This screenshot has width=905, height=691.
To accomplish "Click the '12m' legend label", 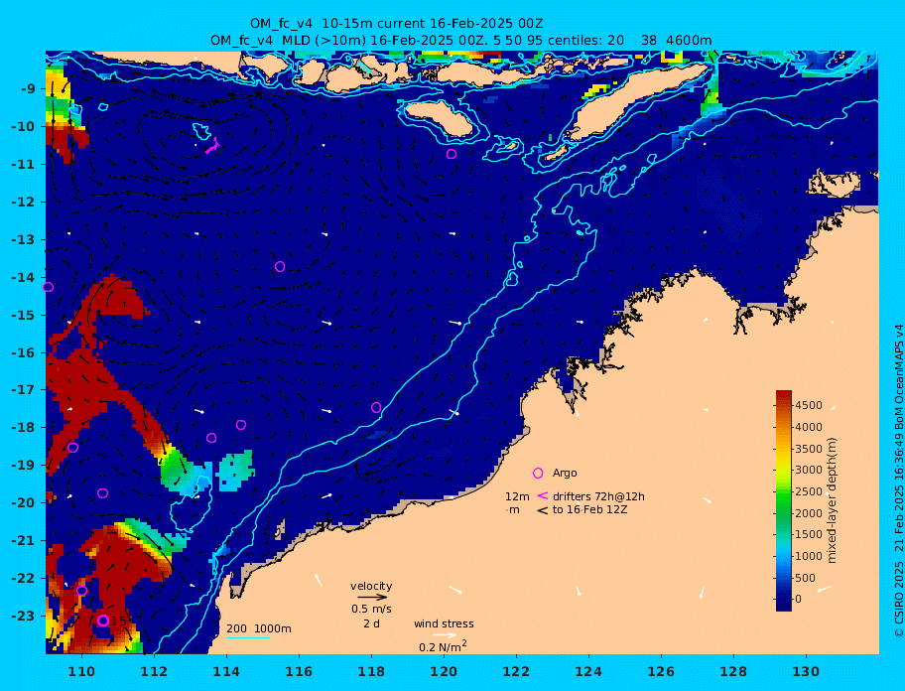I will [517, 496].
